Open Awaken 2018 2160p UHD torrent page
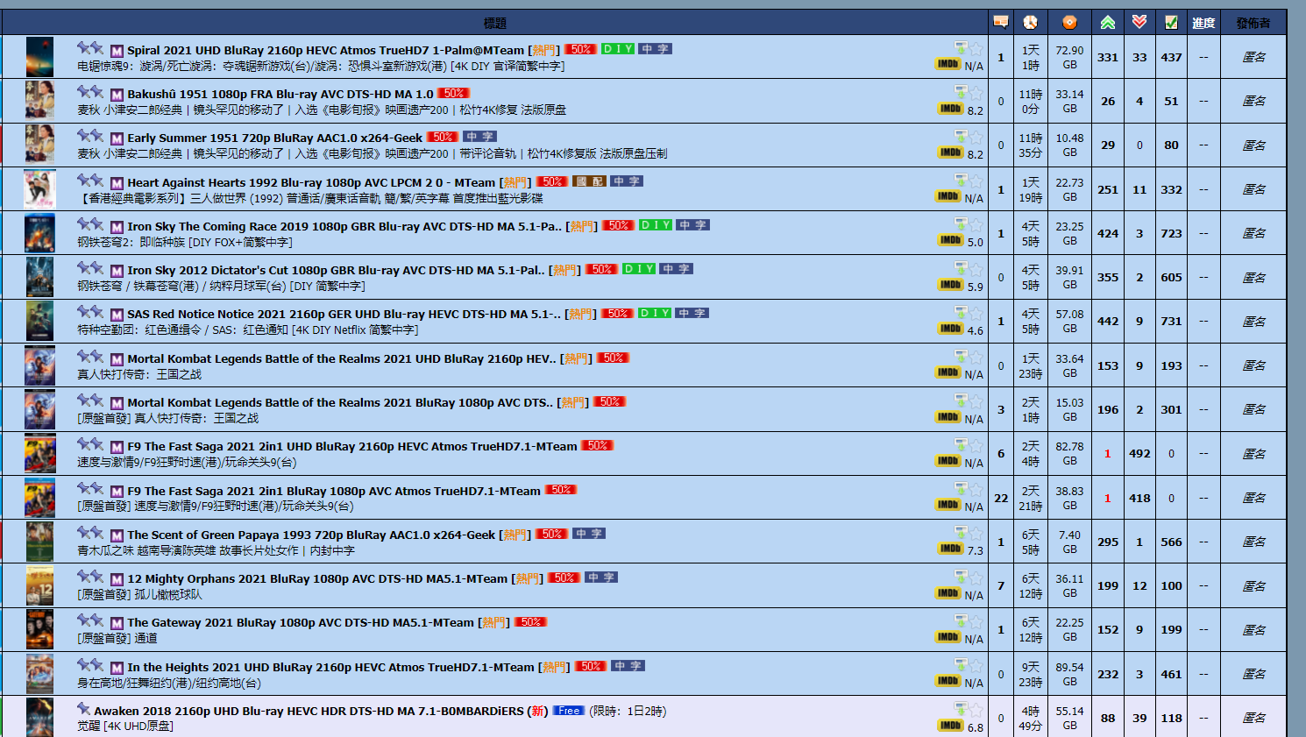This screenshot has width=1306, height=737. (309, 712)
